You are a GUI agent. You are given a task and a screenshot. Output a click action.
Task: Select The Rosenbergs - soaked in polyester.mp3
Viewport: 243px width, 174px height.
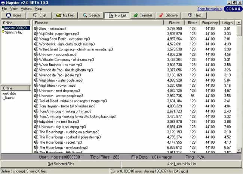tap(70, 137)
